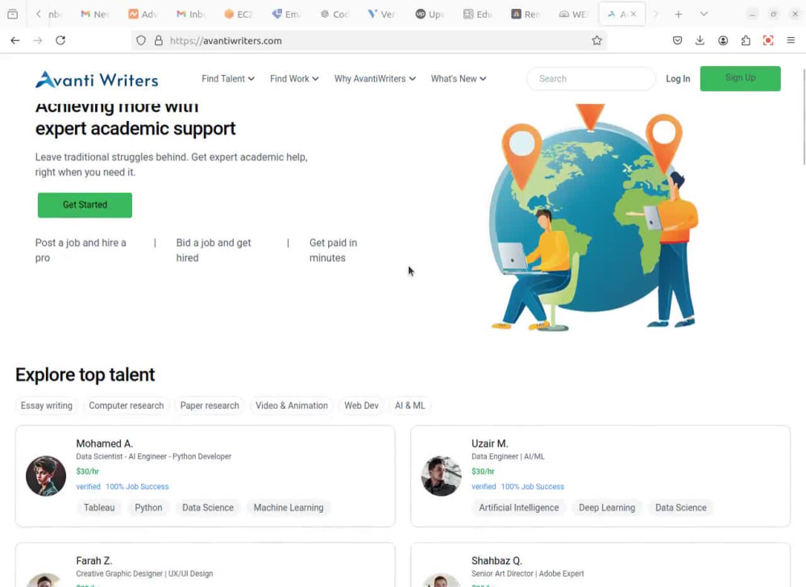The width and height of the screenshot is (806, 587).
Task: Go back to the previous page
Action: (x=15, y=40)
